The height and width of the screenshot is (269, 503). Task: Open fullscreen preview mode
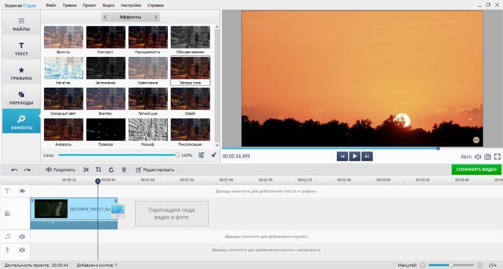[x=496, y=157]
